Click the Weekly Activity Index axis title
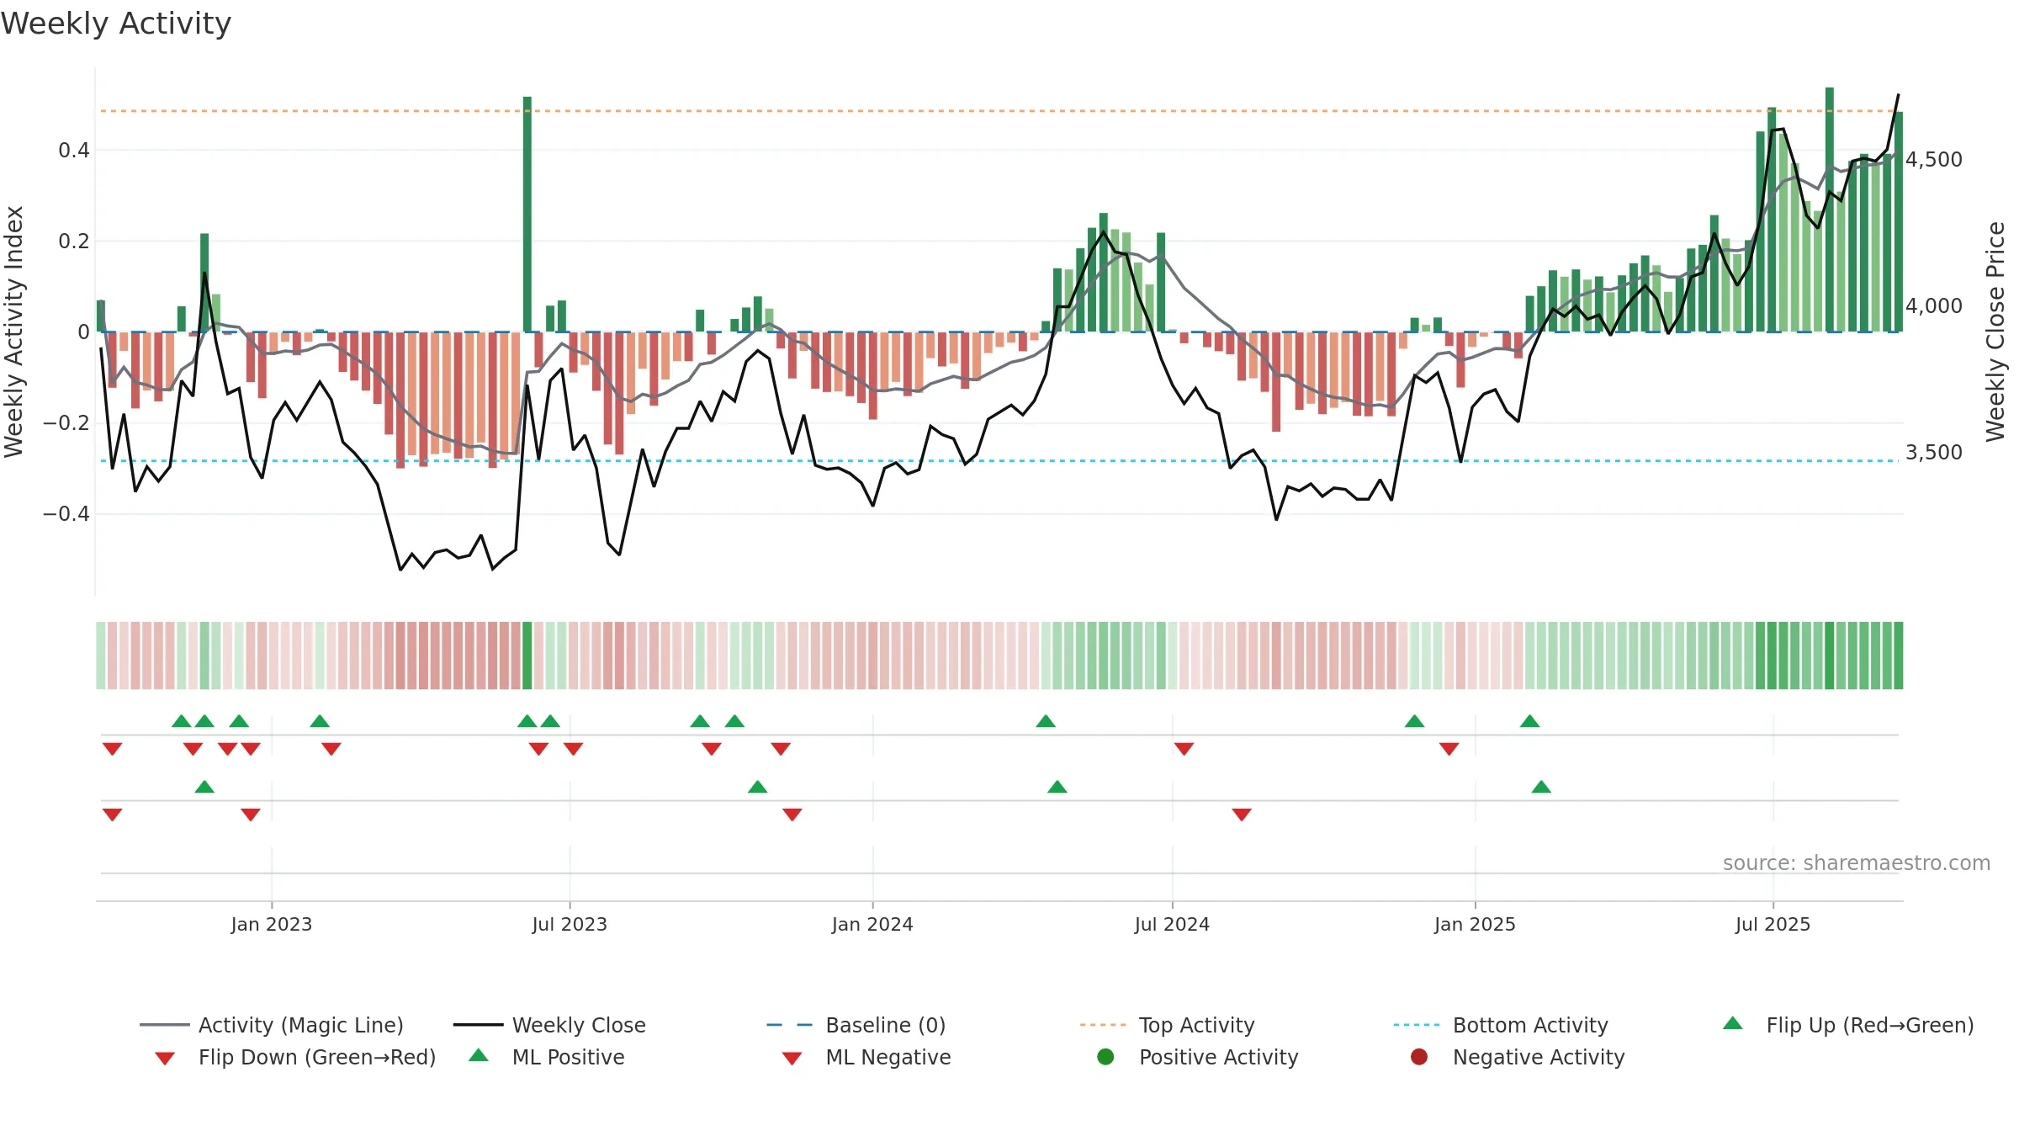Image resolution: width=2019 pixels, height=1136 pixels. [x=13, y=332]
